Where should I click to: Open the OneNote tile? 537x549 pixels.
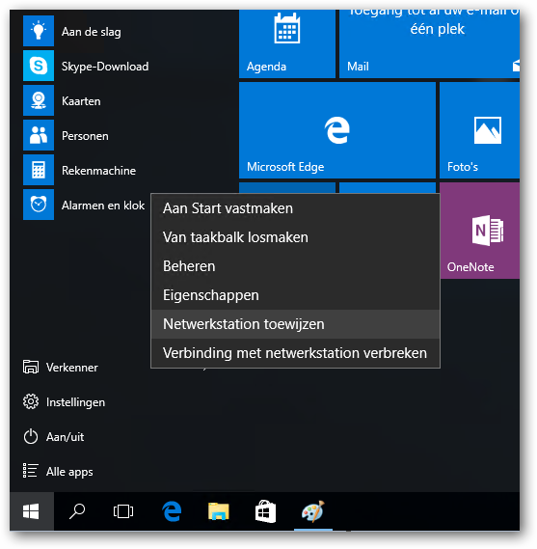tap(479, 231)
